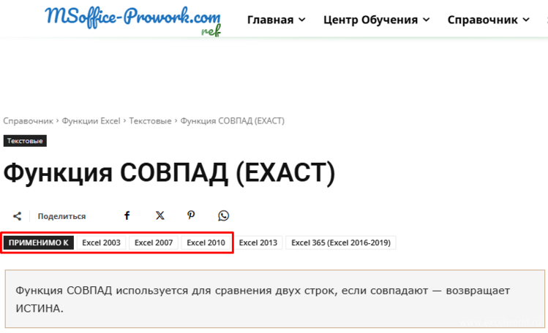
Task: Click the ПРИМЕНИМО К label
Action: (x=39, y=242)
